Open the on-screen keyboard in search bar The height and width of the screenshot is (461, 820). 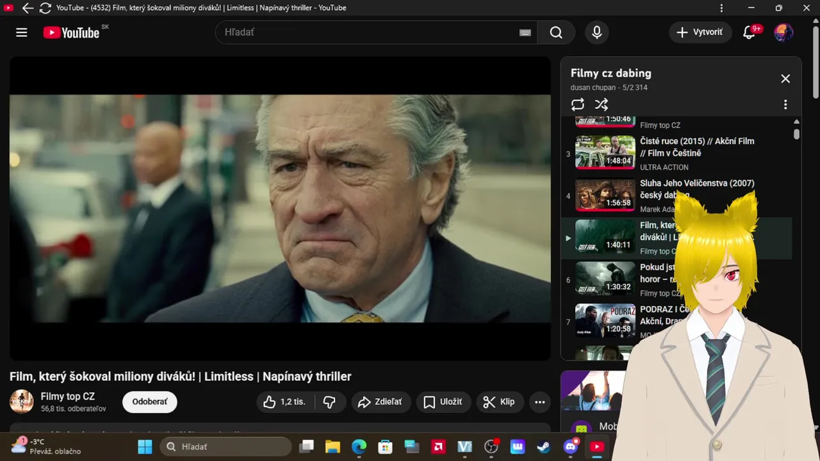pos(525,33)
